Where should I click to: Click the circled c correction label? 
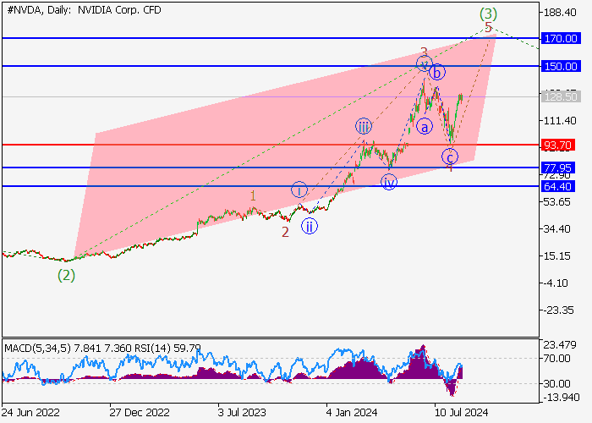(450, 157)
